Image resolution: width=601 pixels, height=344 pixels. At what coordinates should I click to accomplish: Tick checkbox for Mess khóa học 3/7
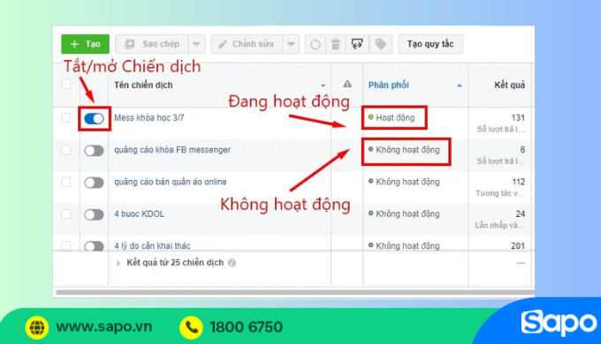[x=66, y=118]
